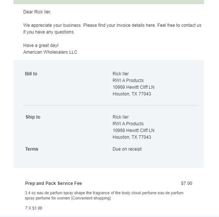219x217 pixels.
Task: Click the 'Due on receipt' terms value
Action: [x=127, y=149]
